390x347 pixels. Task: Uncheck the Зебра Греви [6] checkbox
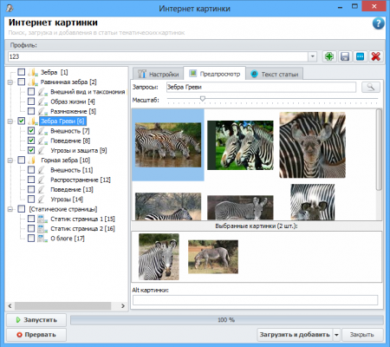click(22, 121)
